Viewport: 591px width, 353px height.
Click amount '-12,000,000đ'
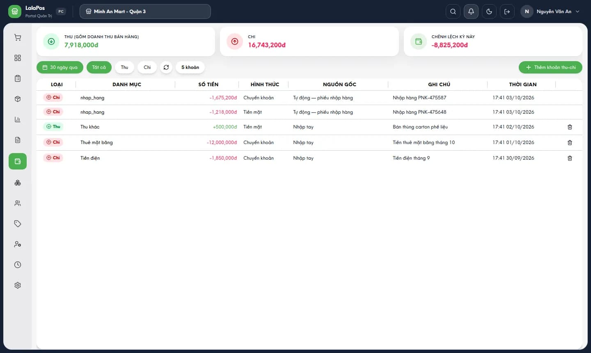222,142
